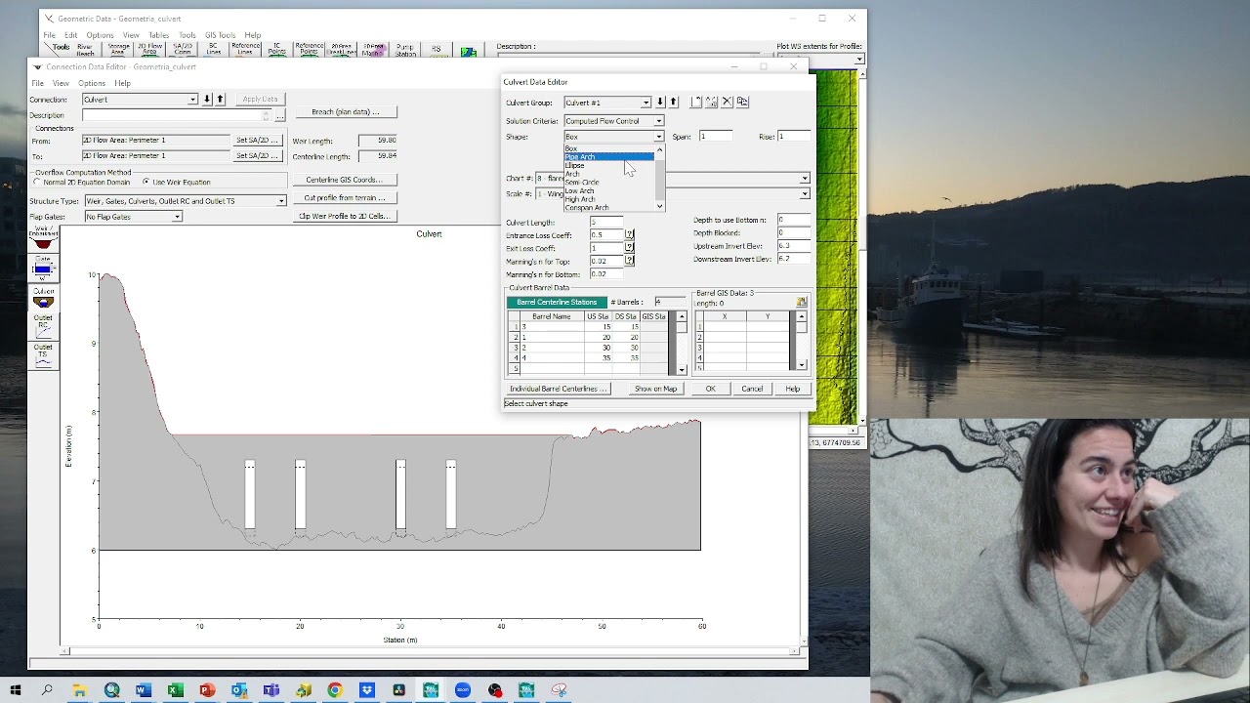Open Options menu in Connection Data Editor
Screen dimensions: 1250x703
pos(92,83)
